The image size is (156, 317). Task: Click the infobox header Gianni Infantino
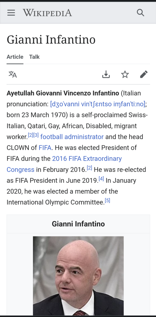pos(78,224)
